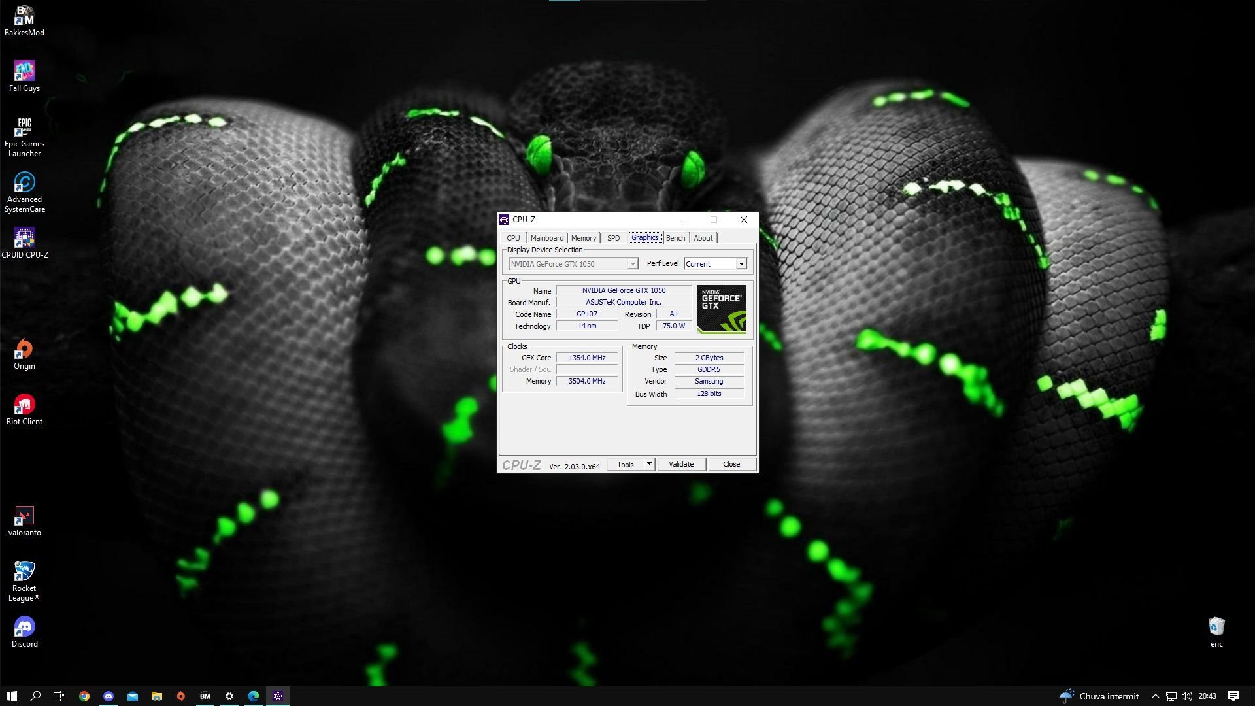Click the 128 bits bus width value
1255x706 pixels.
tap(709, 394)
